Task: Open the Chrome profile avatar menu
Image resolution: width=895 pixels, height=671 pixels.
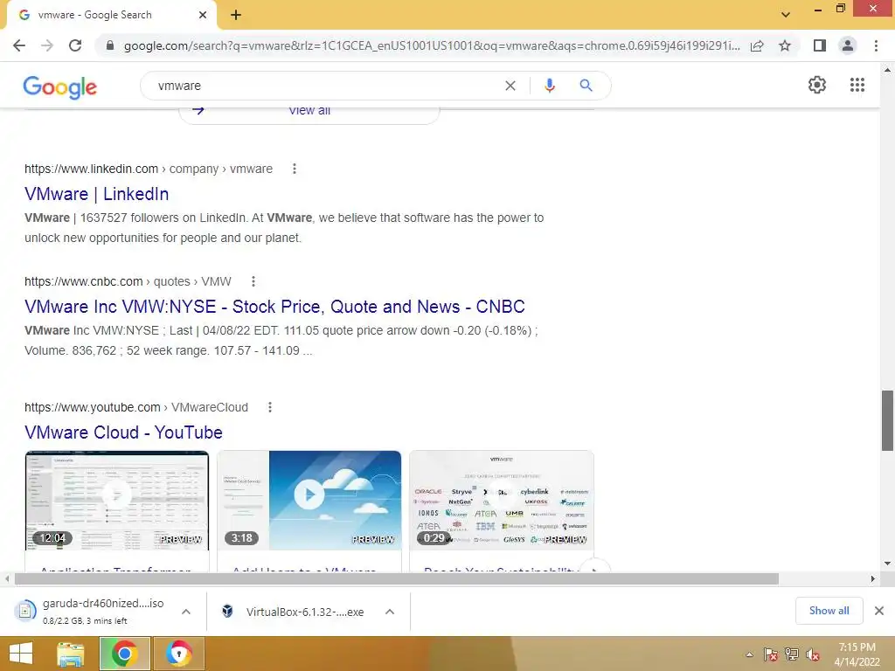Action: (848, 45)
